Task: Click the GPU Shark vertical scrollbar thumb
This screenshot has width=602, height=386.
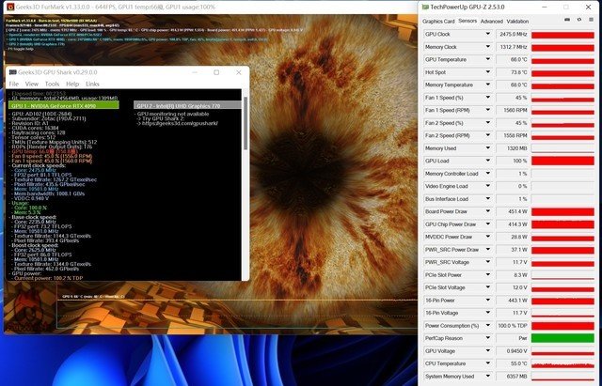Action: pyautogui.click(x=246, y=123)
